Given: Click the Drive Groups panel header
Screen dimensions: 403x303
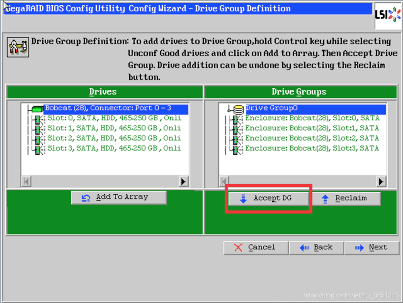Looking at the screenshot, I should click(x=301, y=92).
